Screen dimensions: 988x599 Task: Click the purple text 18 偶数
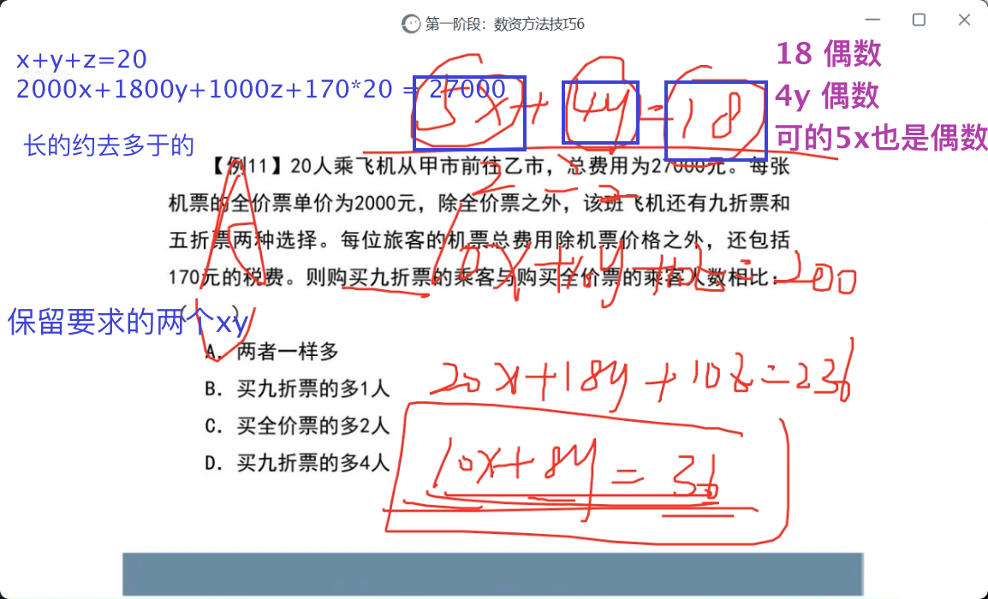pos(829,55)
